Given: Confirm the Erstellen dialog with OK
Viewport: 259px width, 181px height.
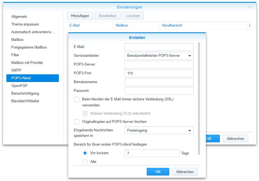Looking at the screenshot, I should tap(158, 171).
